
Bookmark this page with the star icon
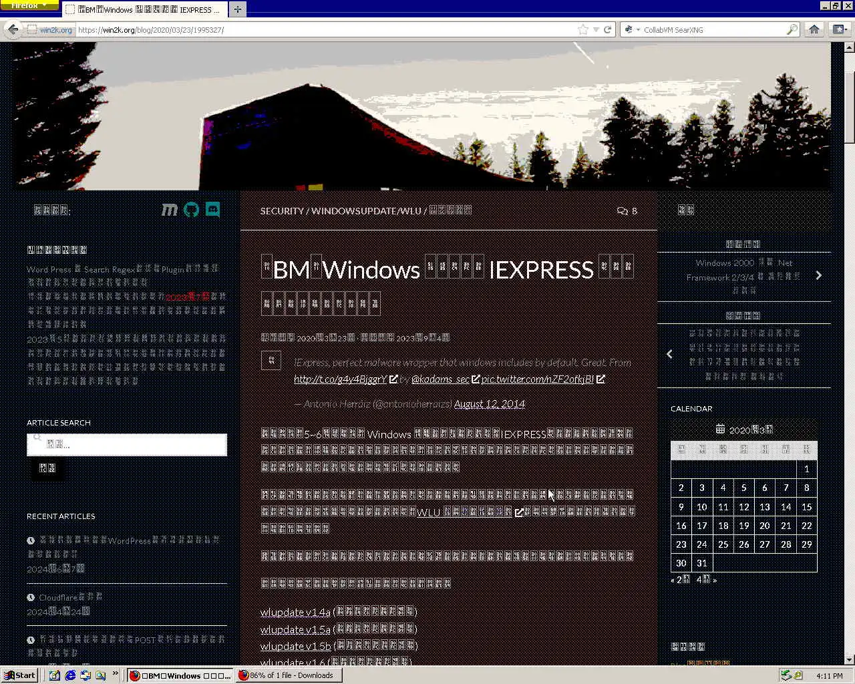coord(582,29)
